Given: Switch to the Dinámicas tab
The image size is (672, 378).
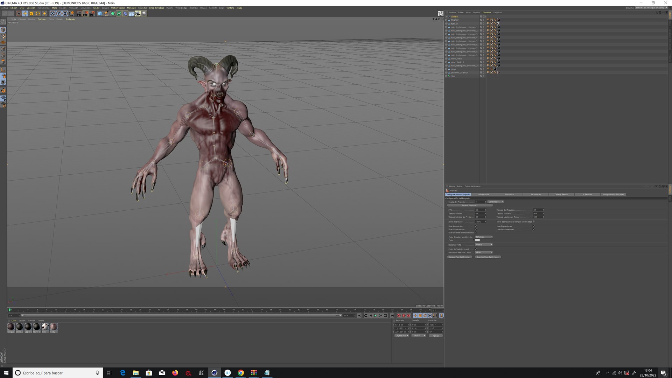Looking at the screenshot, I should [510, 194].
